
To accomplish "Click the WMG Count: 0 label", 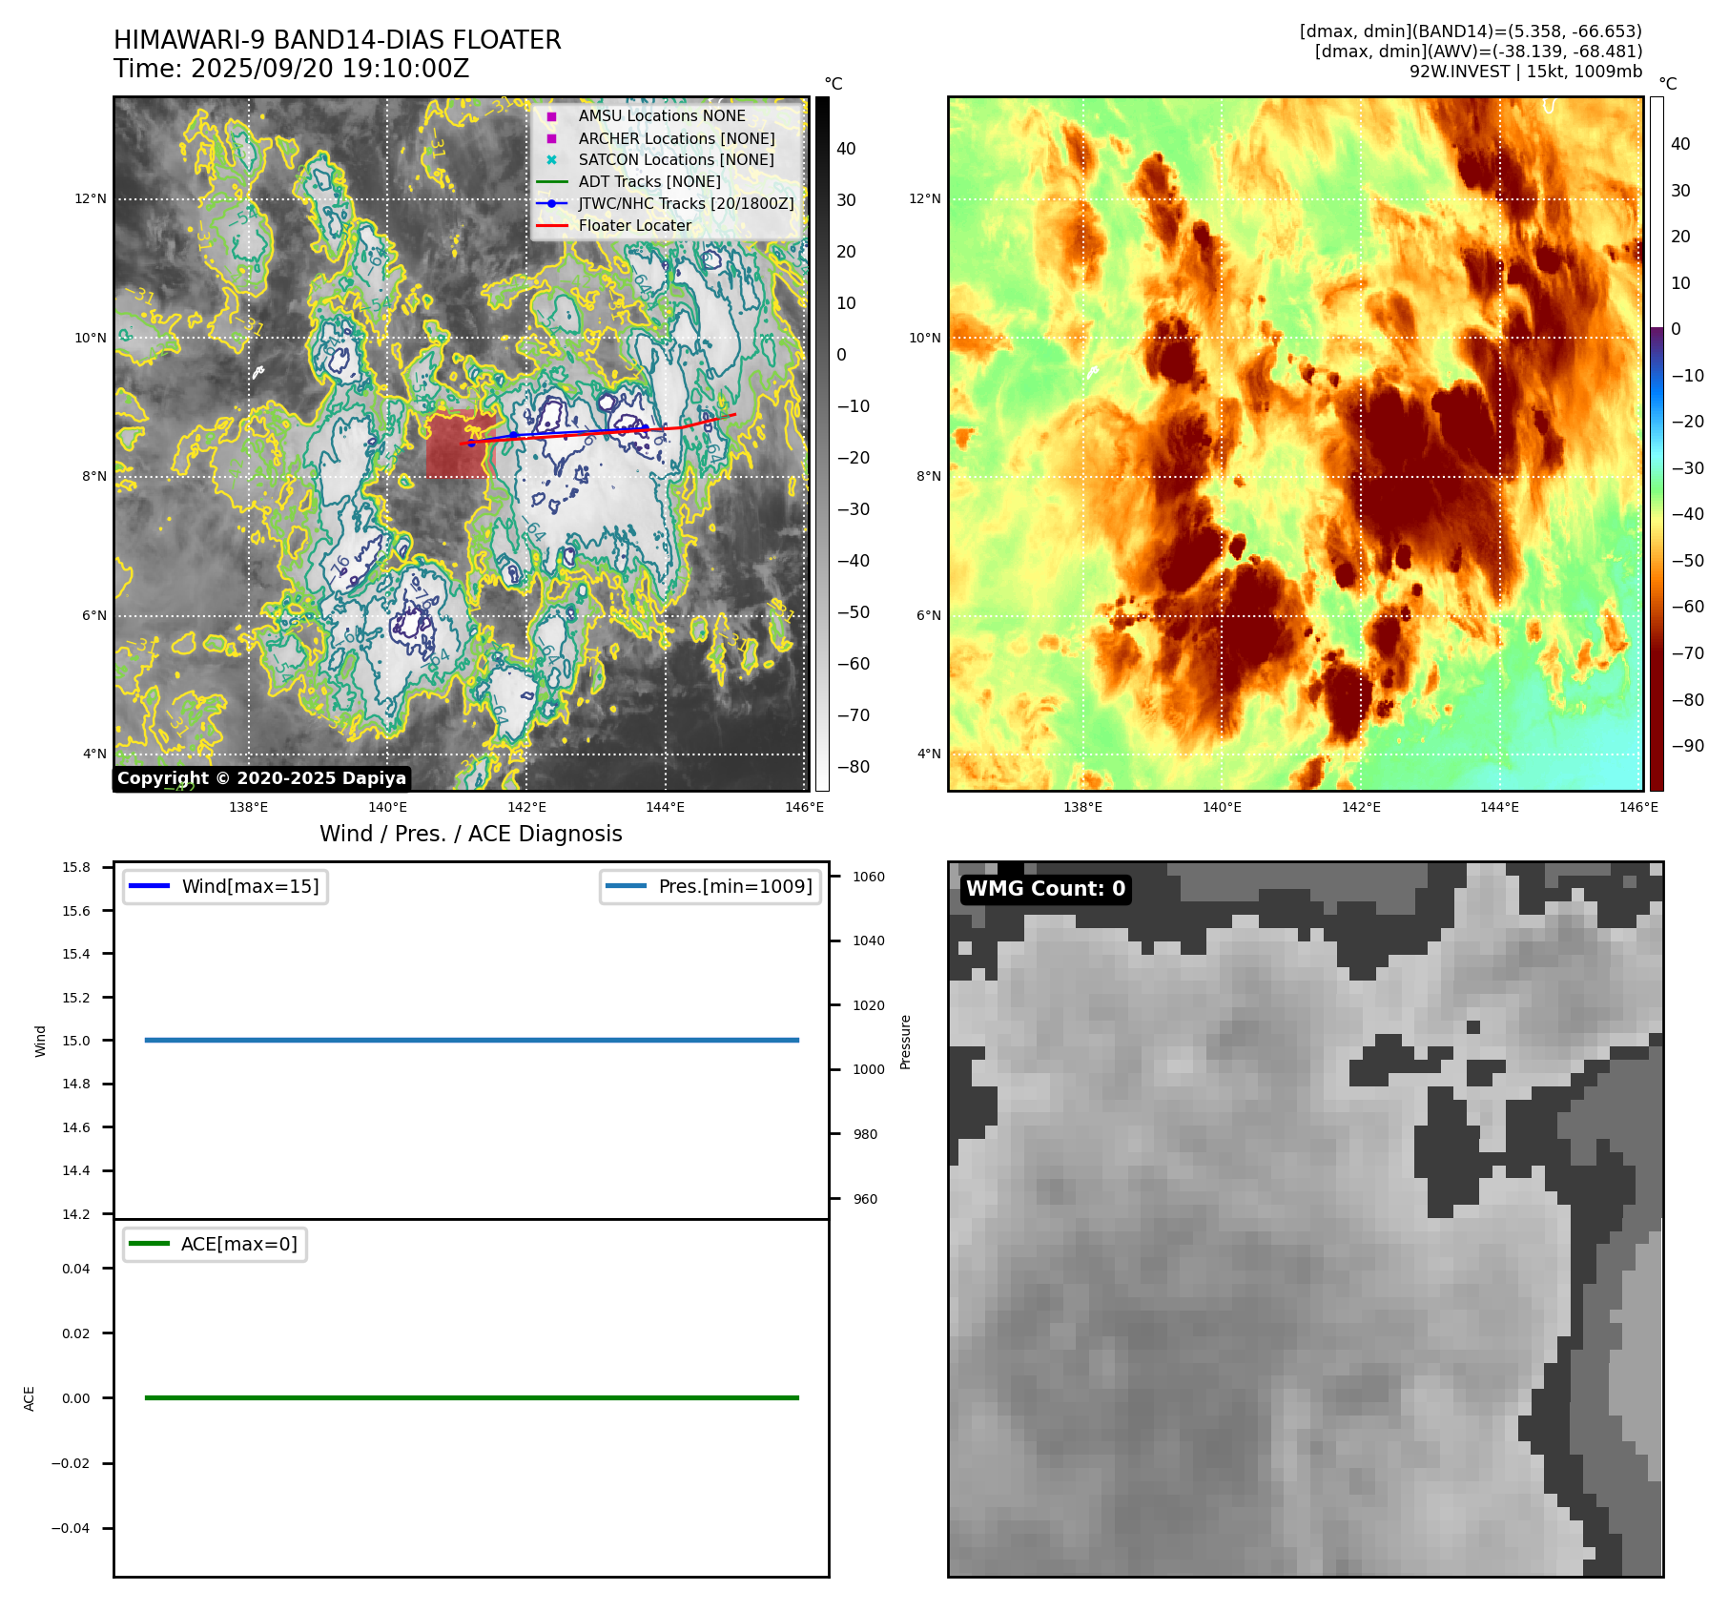I will point(1046,889).
